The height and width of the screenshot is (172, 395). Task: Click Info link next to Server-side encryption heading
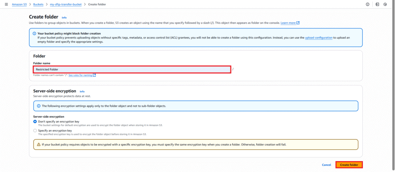click(x=82, y=92)
